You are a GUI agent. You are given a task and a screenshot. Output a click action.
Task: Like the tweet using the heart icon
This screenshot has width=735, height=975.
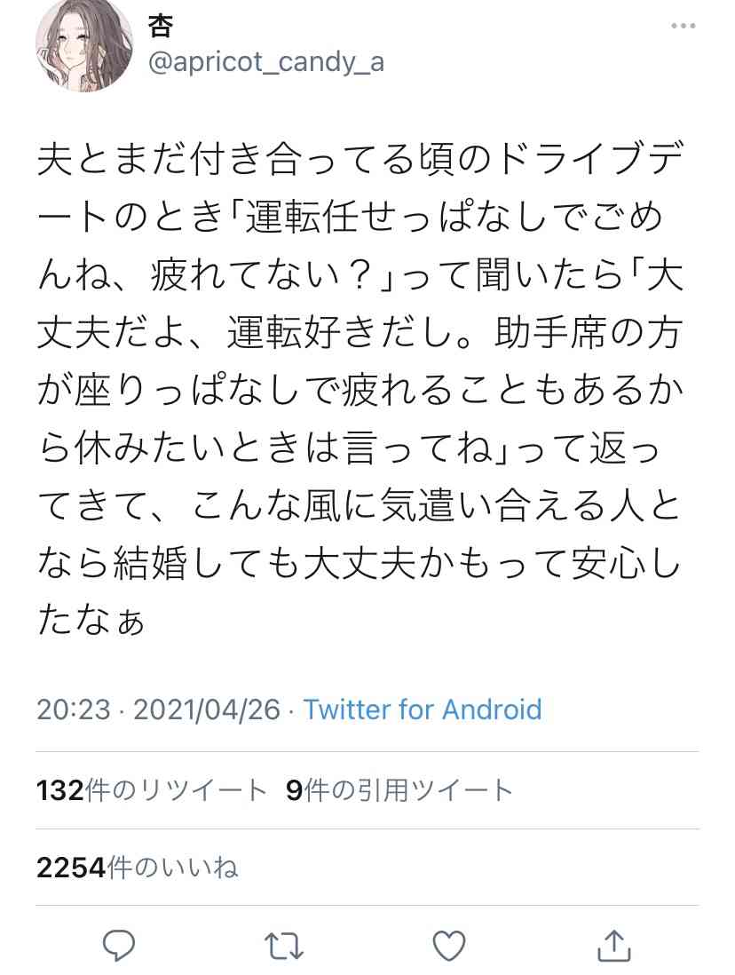click(x=449, y=947)
